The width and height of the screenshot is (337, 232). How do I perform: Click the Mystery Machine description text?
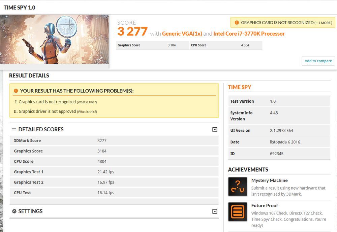coord(288,191)
